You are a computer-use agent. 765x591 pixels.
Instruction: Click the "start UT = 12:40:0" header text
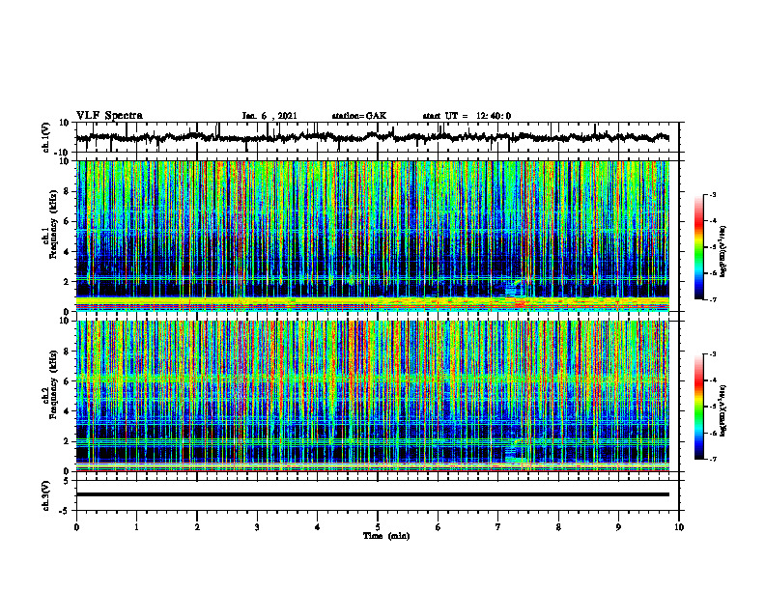467,116
